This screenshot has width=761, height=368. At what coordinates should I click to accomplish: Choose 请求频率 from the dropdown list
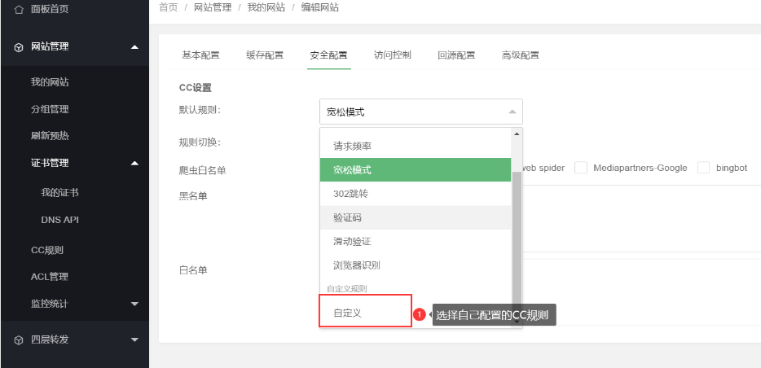[416, 146]
